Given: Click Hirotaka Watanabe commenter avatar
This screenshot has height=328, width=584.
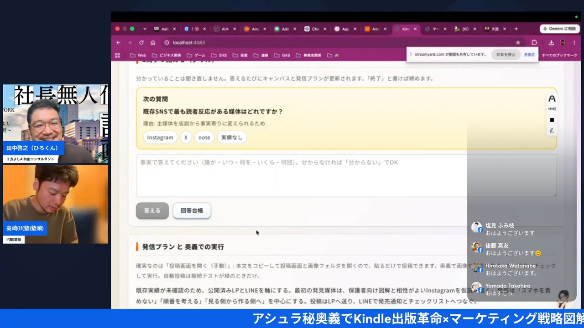Looking at the screenshot, I should pyautogui.click(x=477, y=267).
